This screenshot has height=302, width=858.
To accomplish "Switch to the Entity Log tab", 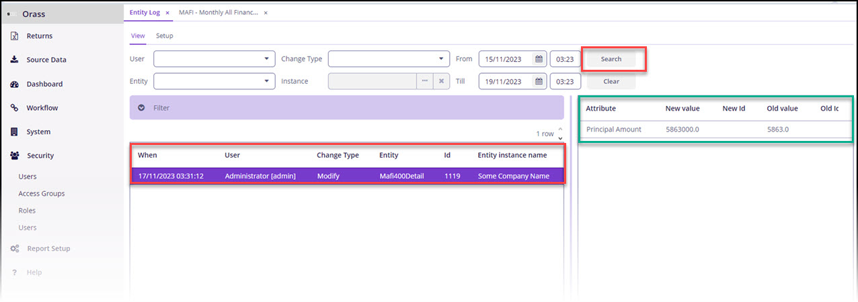I will coord(145,13).
